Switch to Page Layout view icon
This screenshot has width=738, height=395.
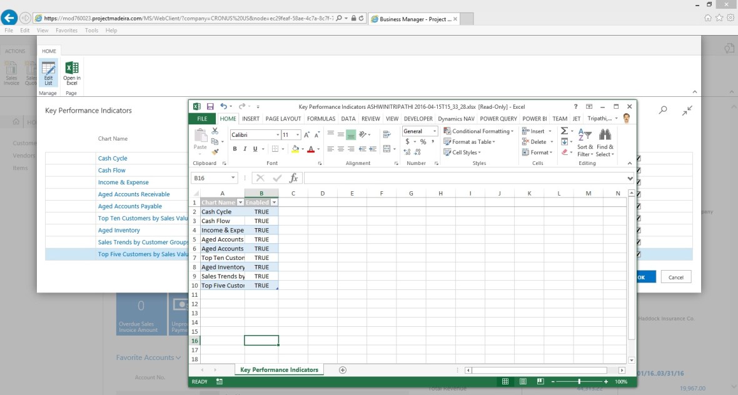click(523, 381)
